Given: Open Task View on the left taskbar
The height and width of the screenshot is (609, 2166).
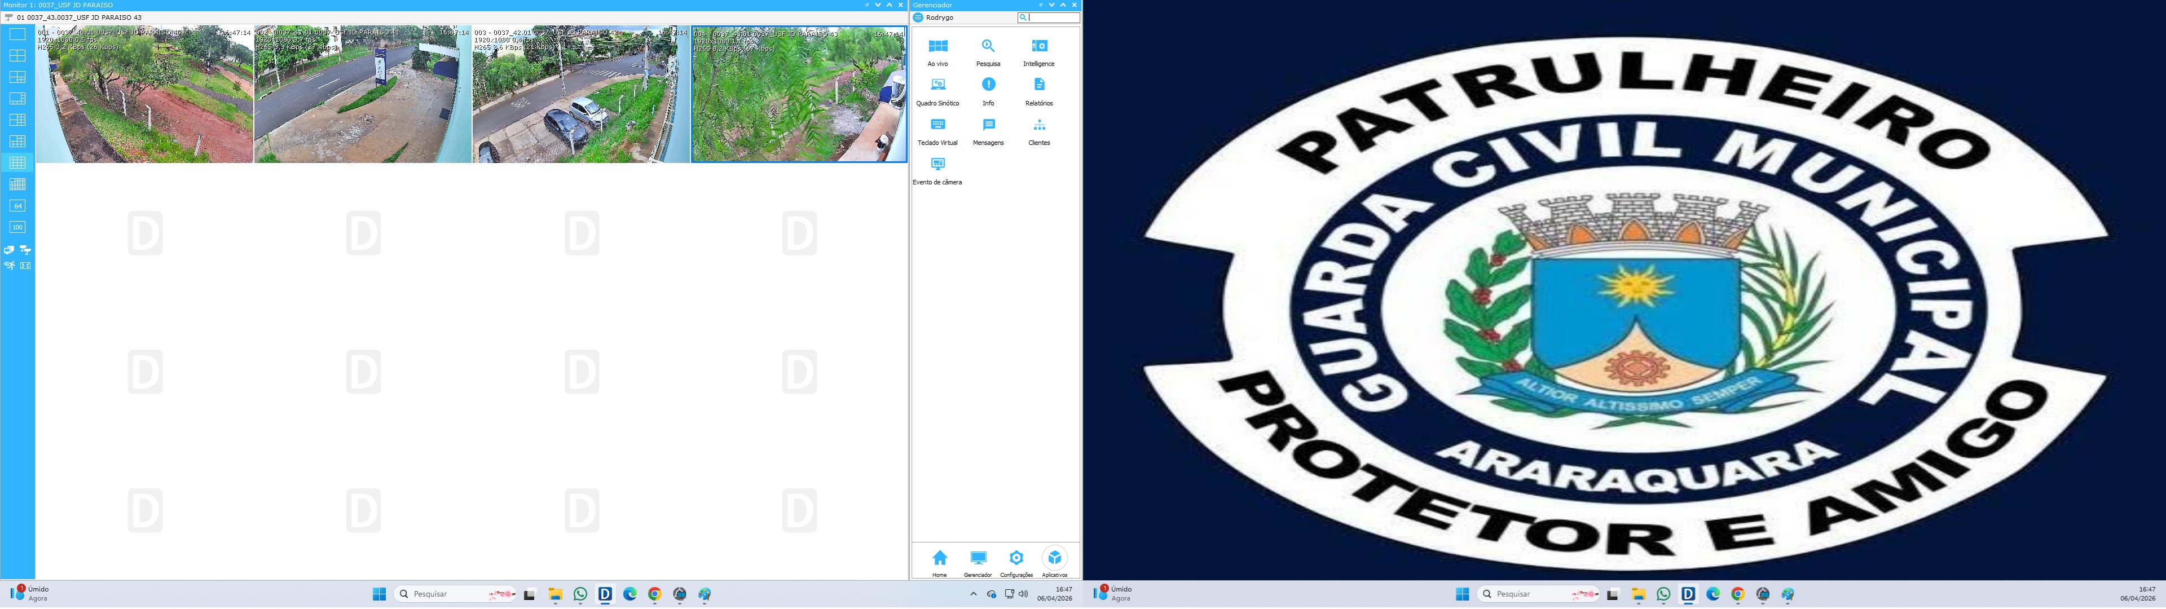Looking at the screenshot, I should pos(530,595).
